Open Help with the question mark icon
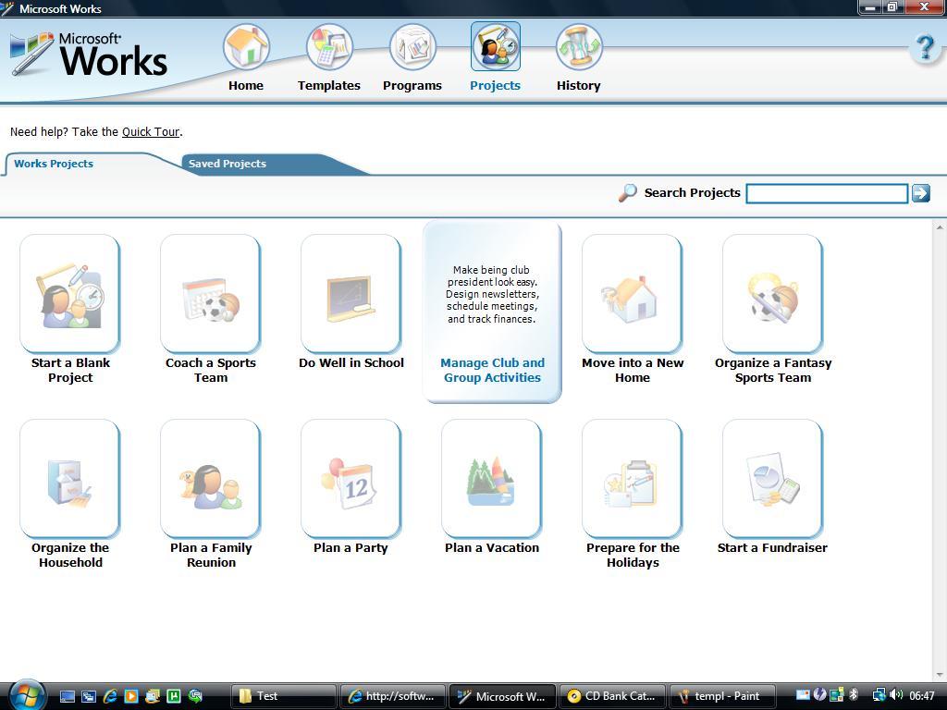 925,48
